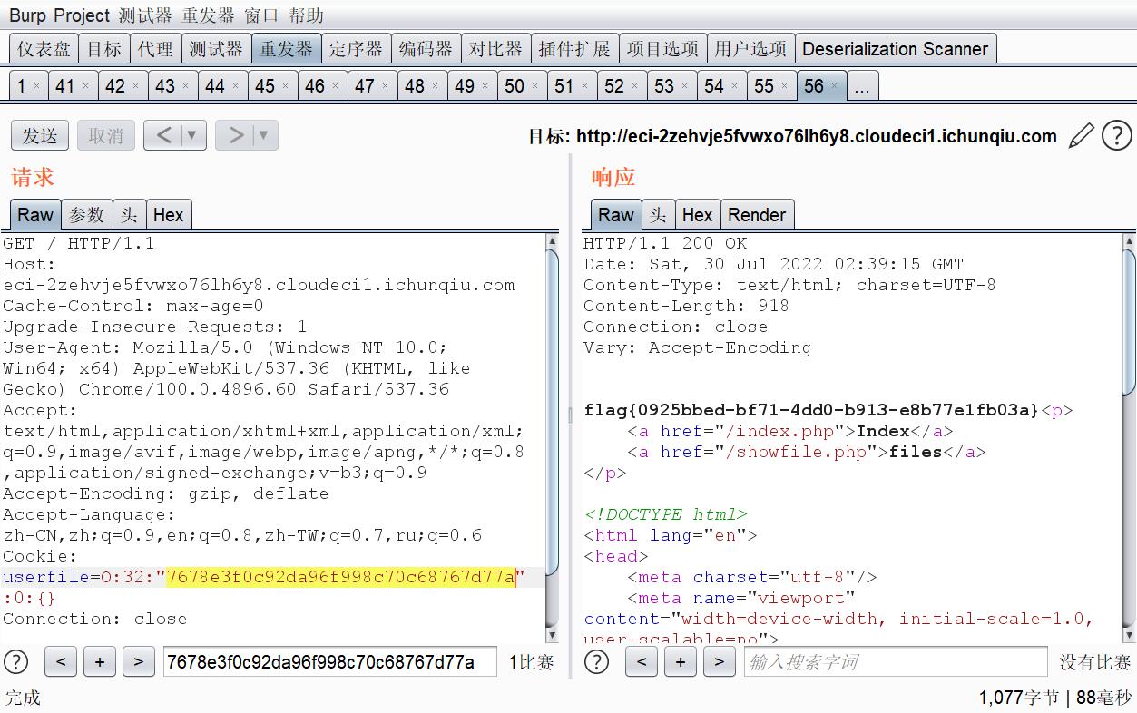Screen dimensions: 1137x713
Task: Close repeater tab 56 with its x
Action: coord(835,86)
